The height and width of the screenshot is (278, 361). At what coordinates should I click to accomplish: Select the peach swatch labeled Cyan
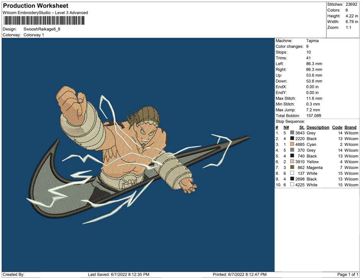tap(292, 144)
